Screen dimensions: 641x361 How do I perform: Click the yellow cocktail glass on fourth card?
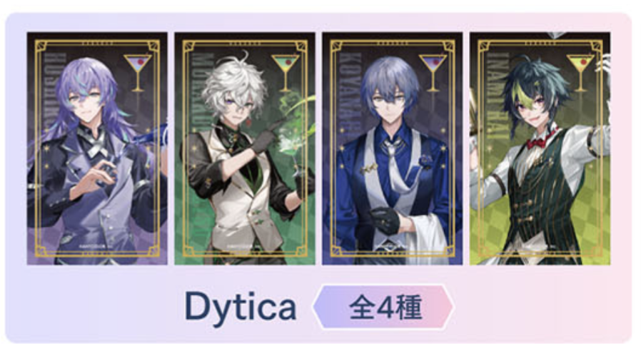point(580,73)
